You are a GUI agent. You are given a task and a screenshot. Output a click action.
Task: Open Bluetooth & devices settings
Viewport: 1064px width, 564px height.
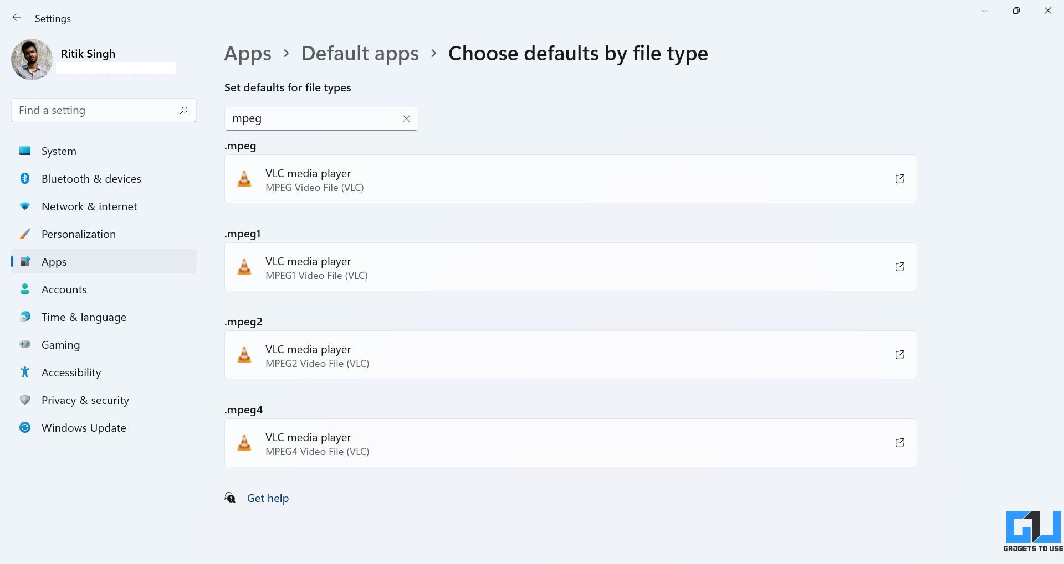click(104, 179)
